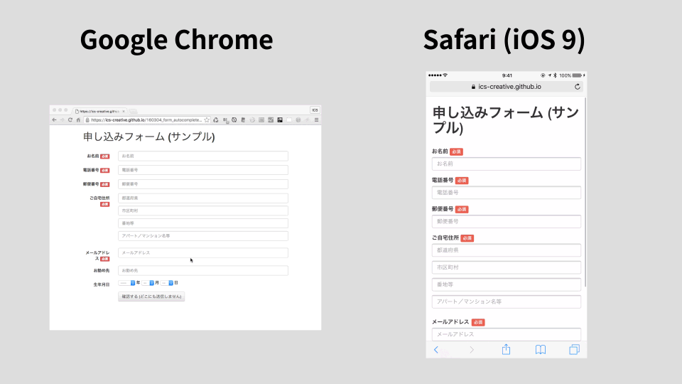682x384 pixels.
Task: Tap the 電話番号 field in Safari
Action: 506,193
